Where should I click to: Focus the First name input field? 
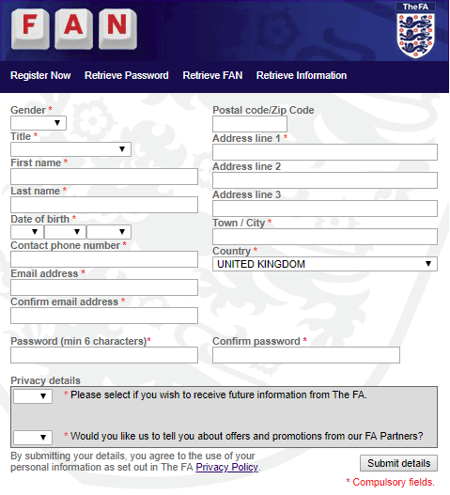(x=104, y=177)
